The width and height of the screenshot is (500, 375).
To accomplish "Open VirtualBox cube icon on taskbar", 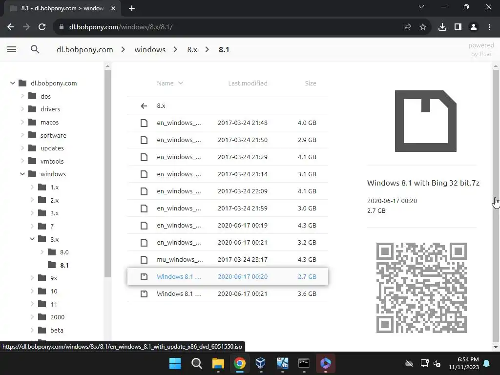I will (261, 363).
